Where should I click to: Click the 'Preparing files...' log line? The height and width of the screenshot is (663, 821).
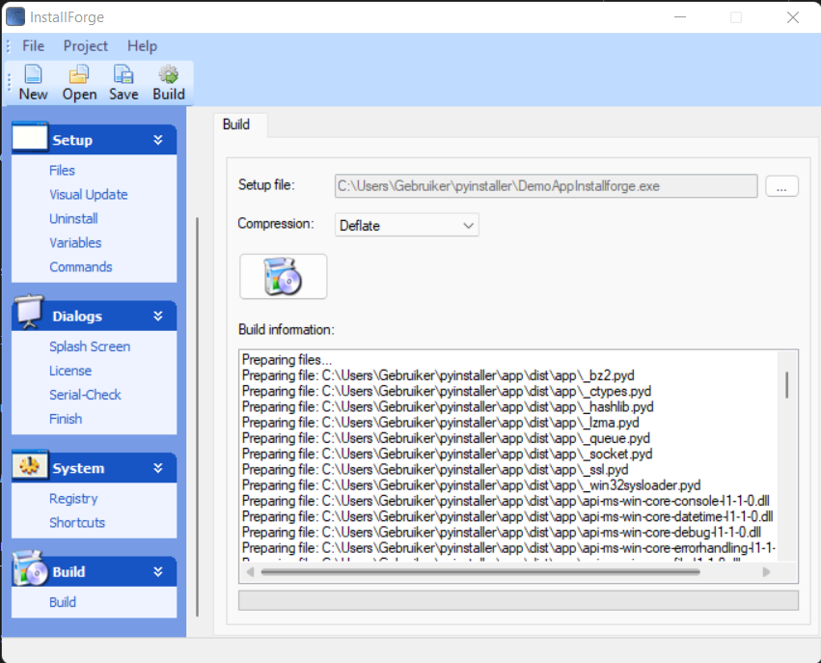click(287, 360)
